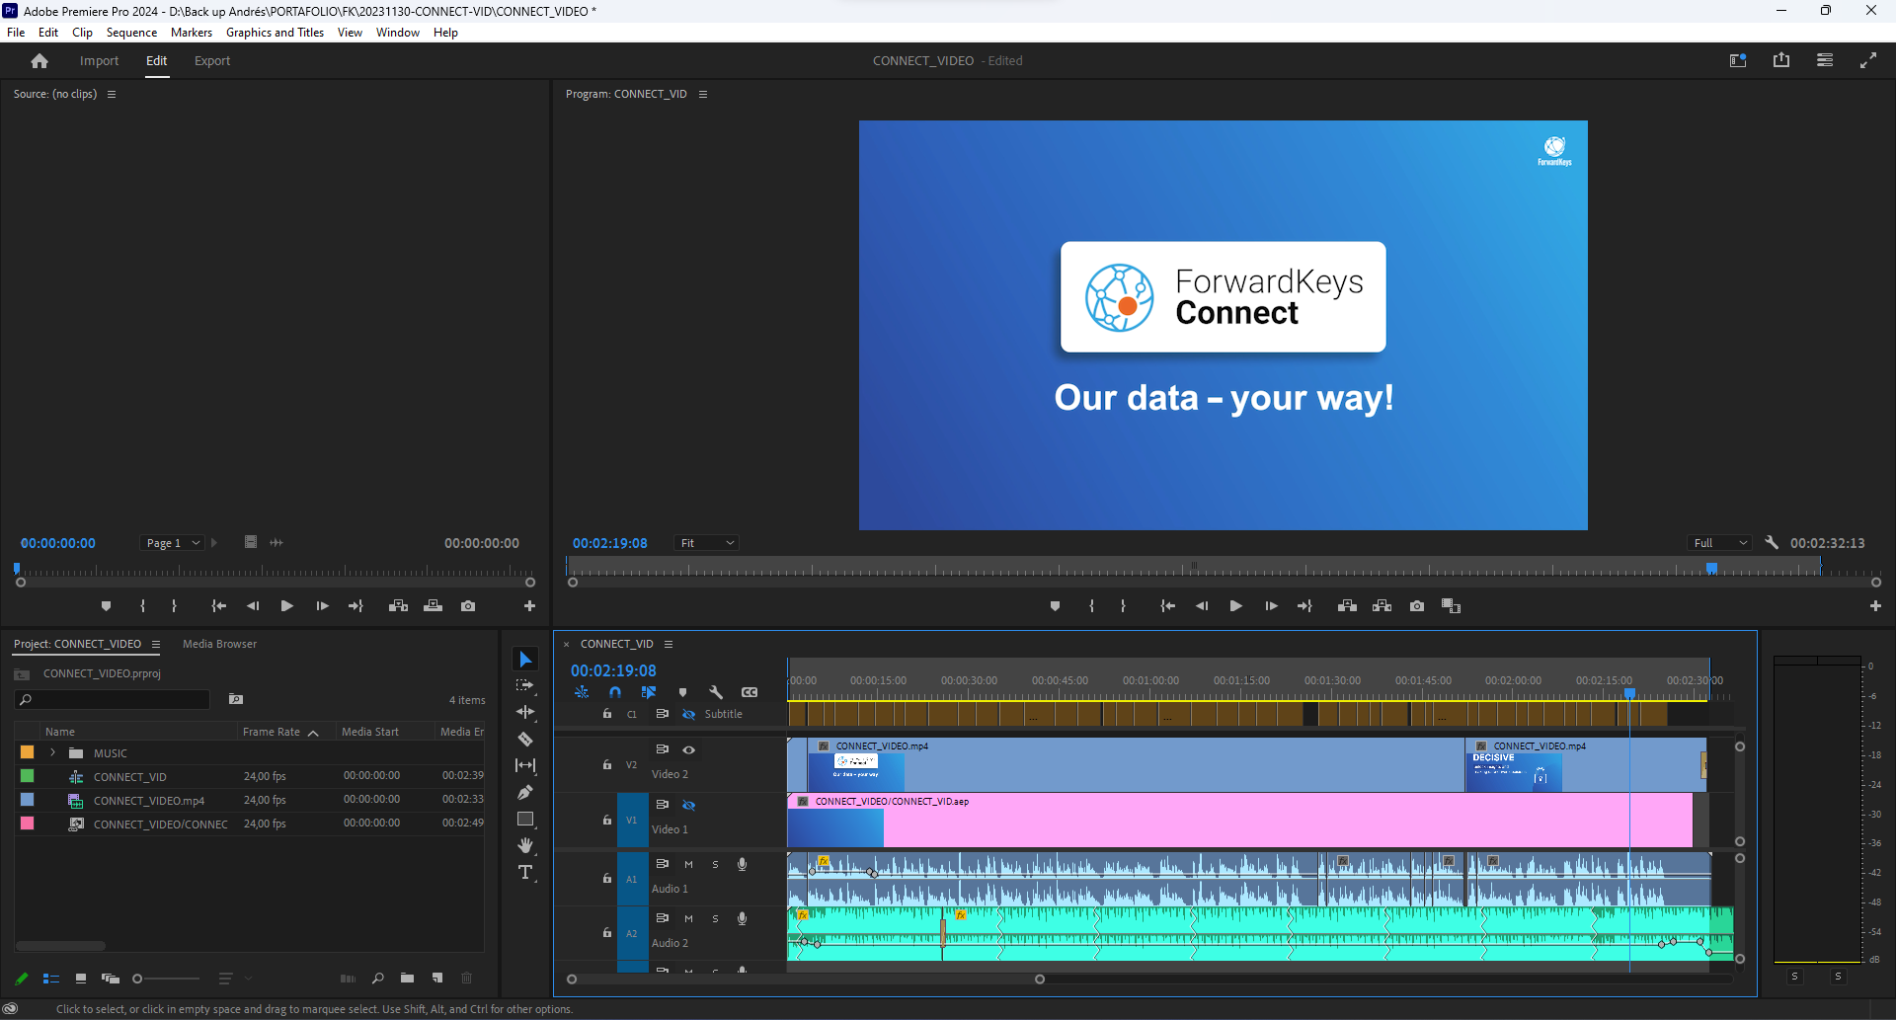Open Quick Export share icon
The width and height of the screenshot is (1896, 1020).
pyautogui.click(x=1781, y=60)
